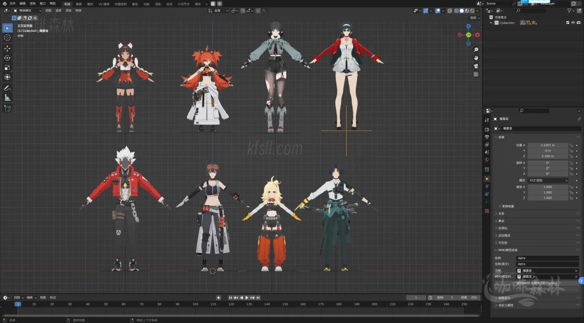
Task: Open the Object Mode dropdown
Action: pos(27,11)
